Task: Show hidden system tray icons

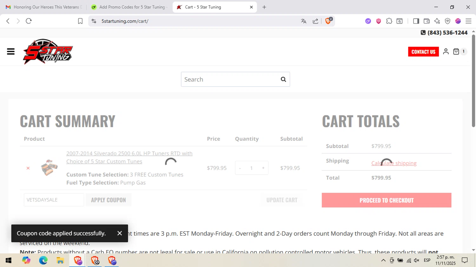Action: 383,260
